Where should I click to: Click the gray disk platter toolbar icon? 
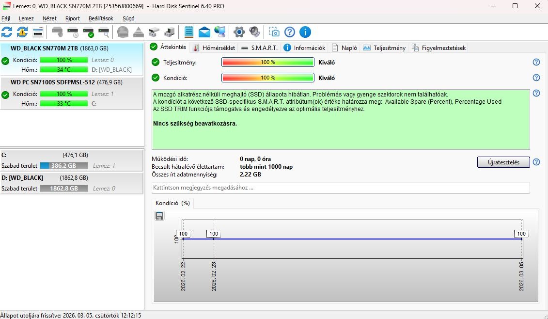(123, 32)
